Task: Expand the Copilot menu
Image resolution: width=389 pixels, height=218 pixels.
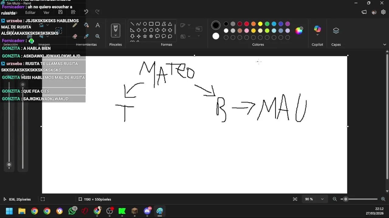Action: pos(317,35)
